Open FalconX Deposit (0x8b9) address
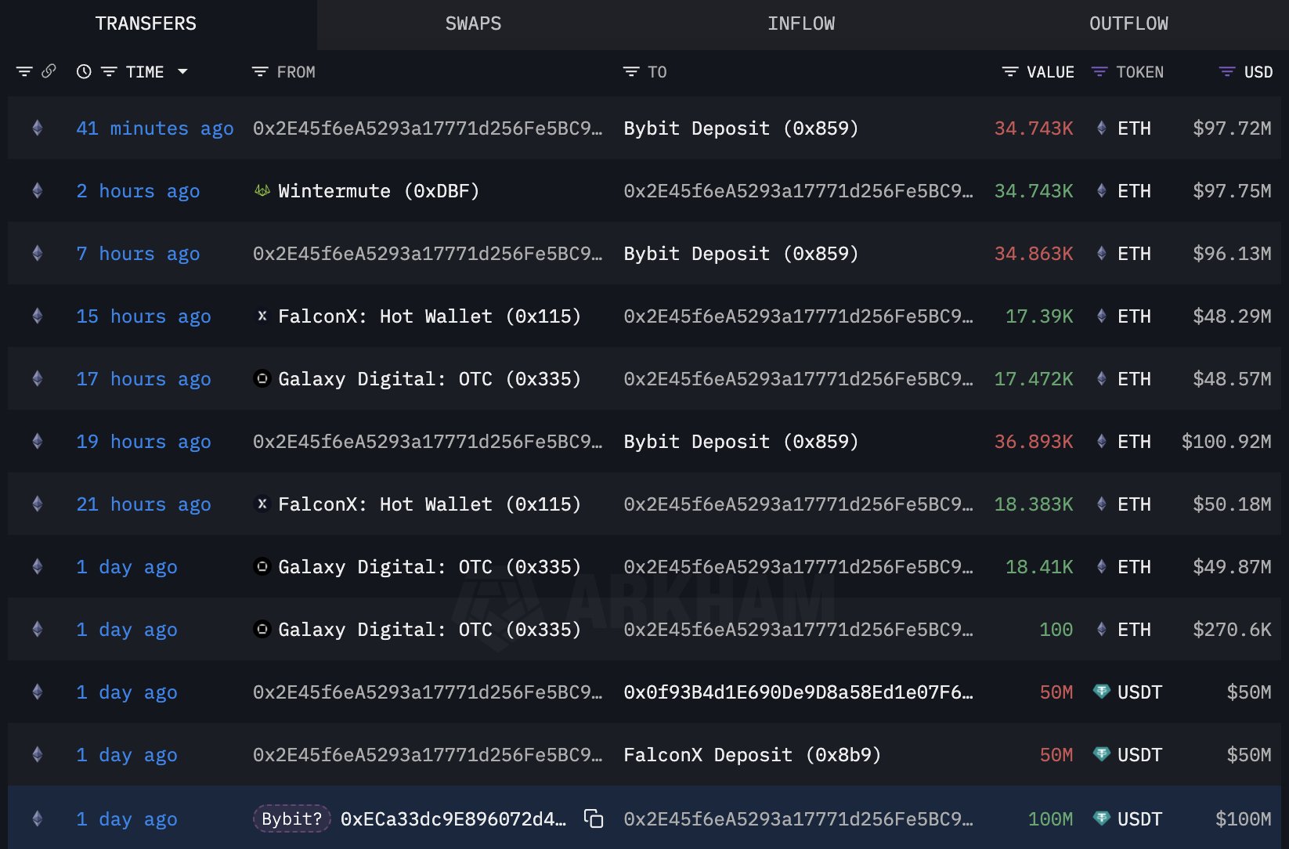 (752, 754)
